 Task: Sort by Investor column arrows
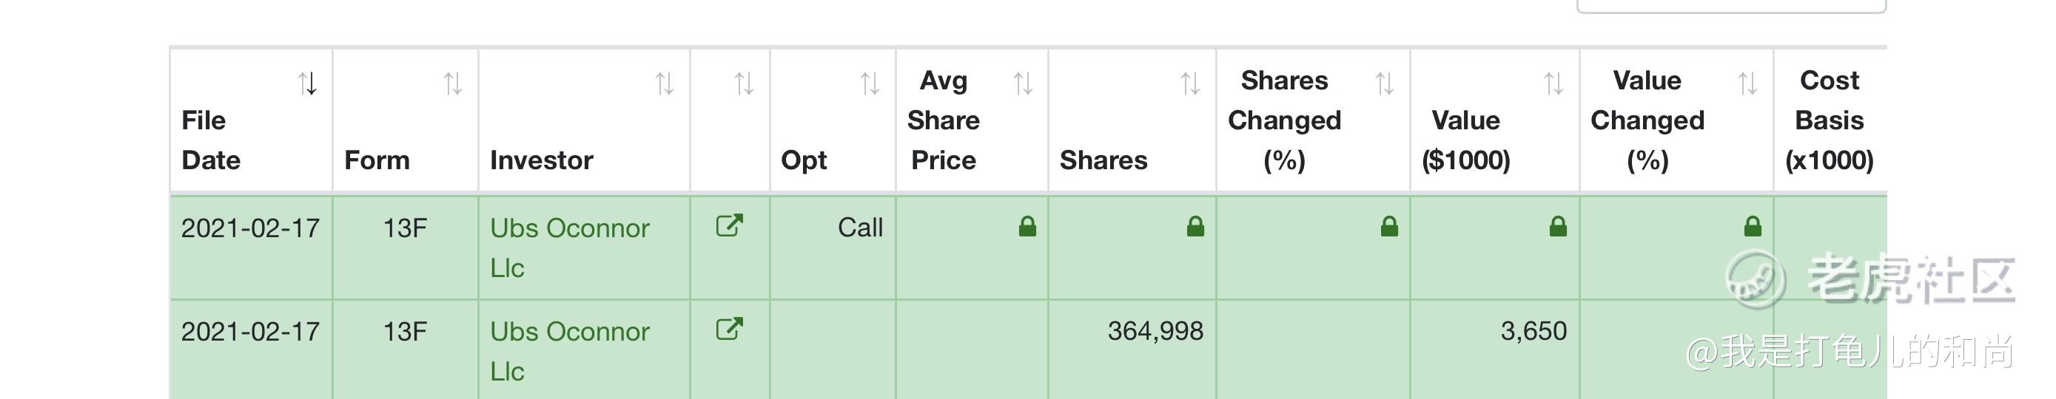coord(665,83)
